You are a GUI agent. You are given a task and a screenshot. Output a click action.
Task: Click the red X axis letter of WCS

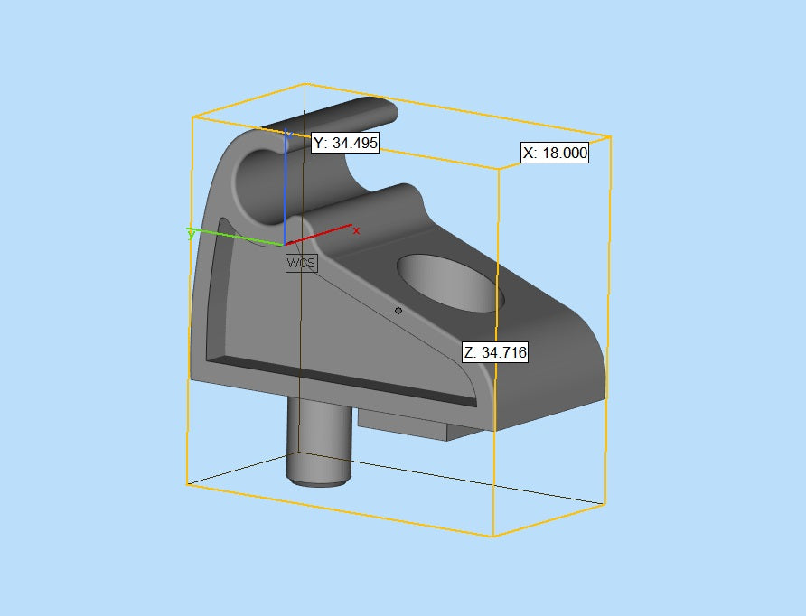[356, 231]
